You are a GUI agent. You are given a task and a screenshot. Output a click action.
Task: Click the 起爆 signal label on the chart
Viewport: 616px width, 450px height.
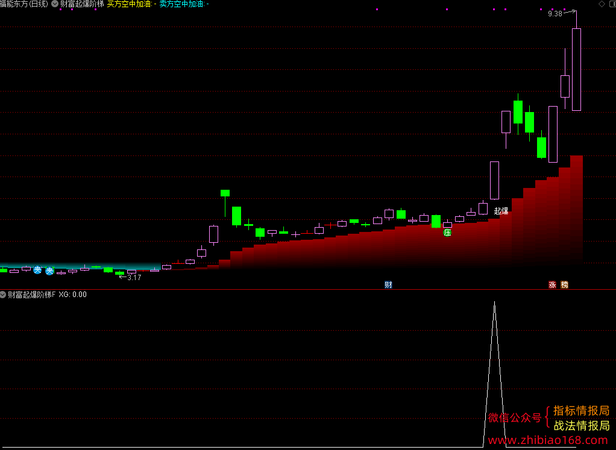pos(501,211)
